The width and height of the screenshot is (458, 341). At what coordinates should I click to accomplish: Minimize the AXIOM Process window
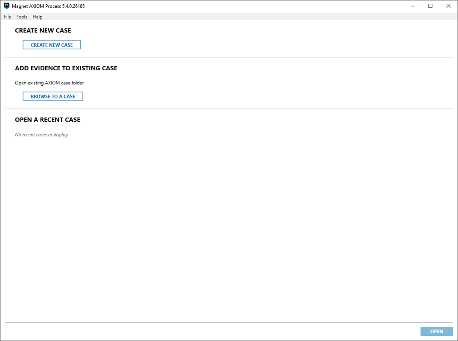(x=413, y=6)
